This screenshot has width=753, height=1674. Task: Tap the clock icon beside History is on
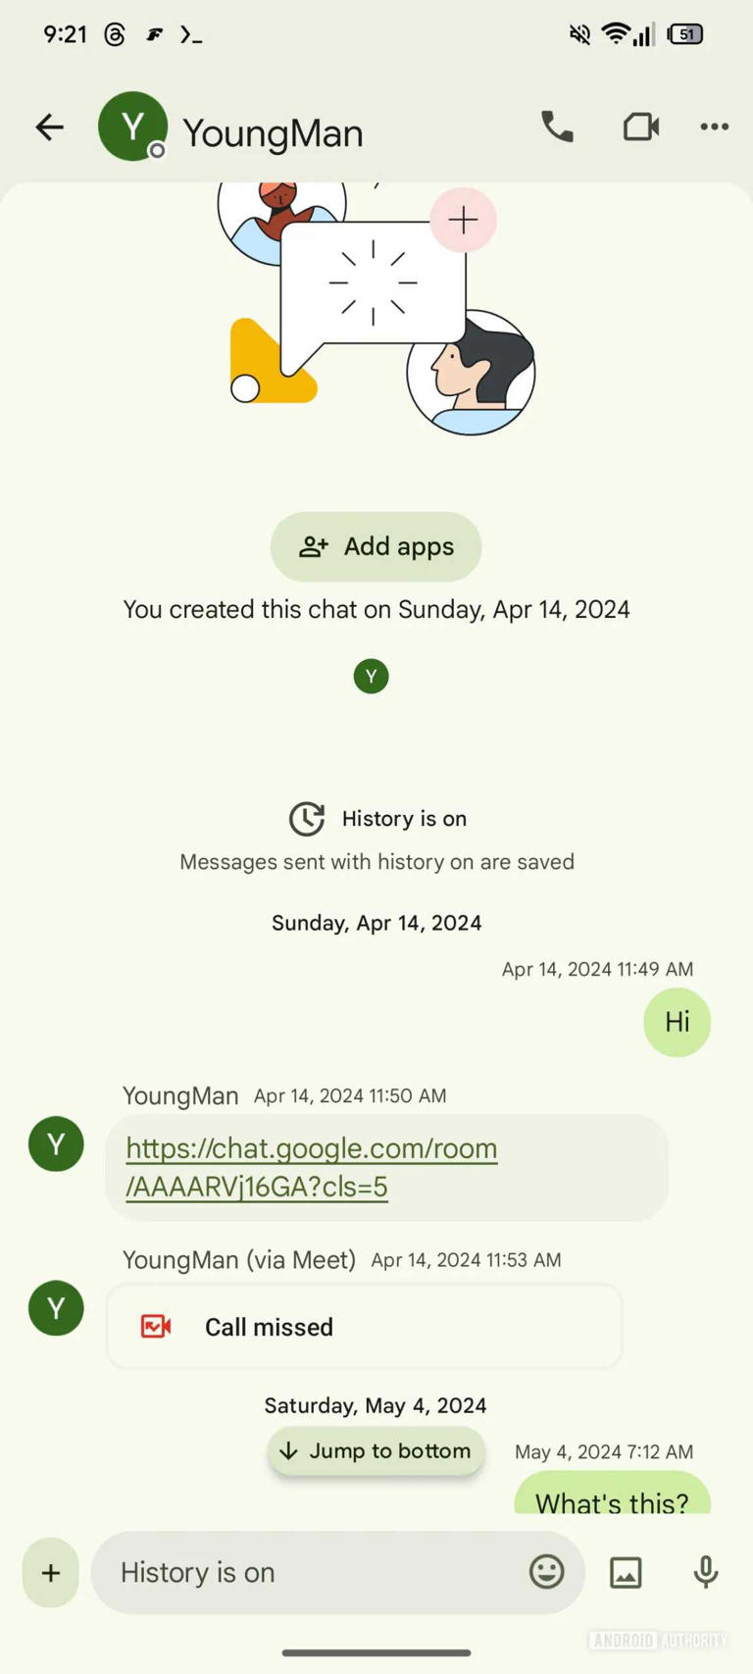click(307, 819)
